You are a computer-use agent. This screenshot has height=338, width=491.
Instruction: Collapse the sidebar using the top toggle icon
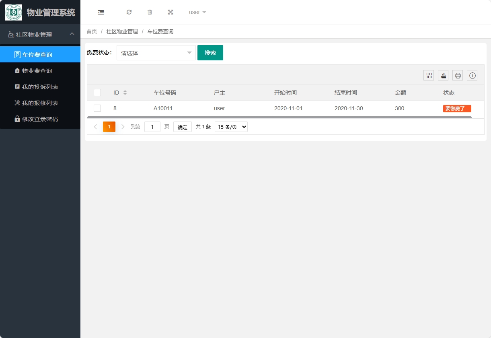pos(101,12)
